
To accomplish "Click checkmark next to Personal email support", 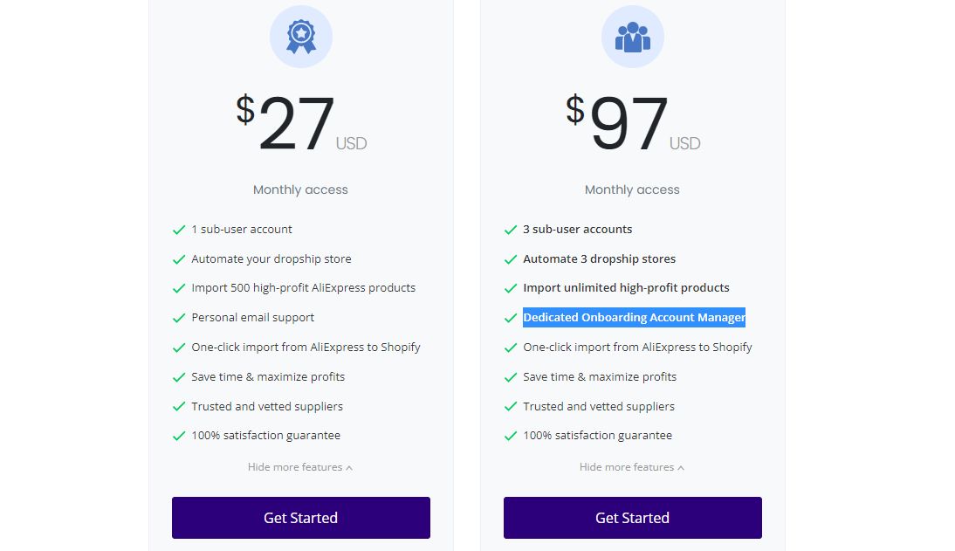I will [178, 318].
